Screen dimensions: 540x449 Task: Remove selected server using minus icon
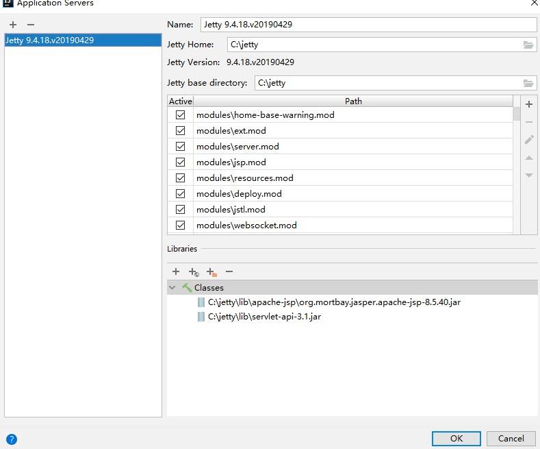pyautogui.click(x=30, y=24)
